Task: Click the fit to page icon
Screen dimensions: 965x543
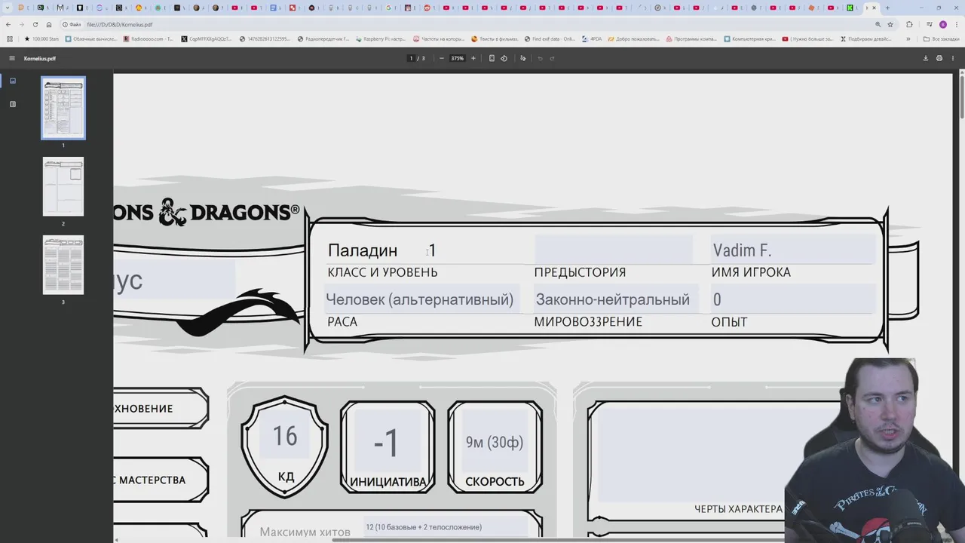Action: [492, 58]
